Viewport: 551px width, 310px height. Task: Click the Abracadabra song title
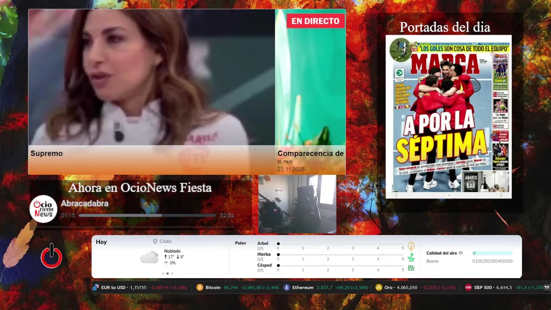(x=84, y=203)
